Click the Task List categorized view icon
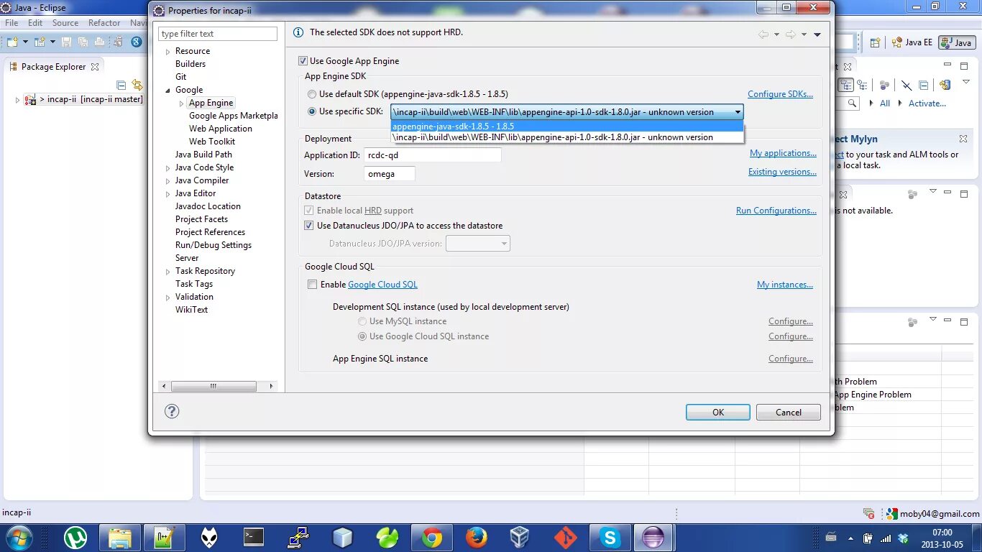The width and height of the screenshot is (982, 552). [846, 85]
